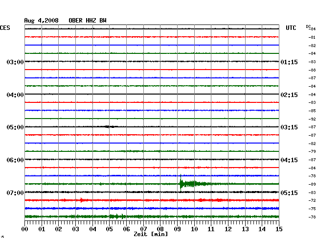Click the bottom-axis minute label "06"

126,229
